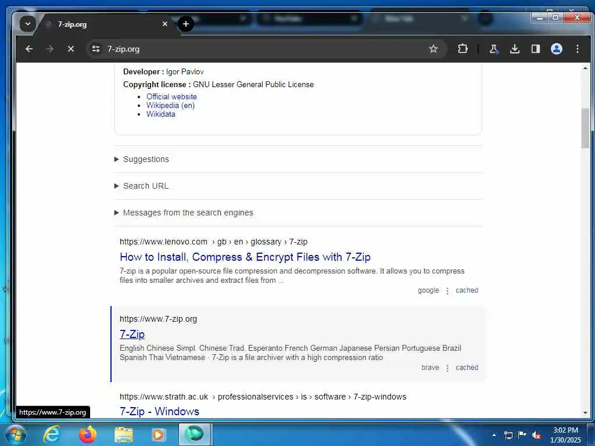Viewport: 595px width, 446px height.
Task: Open the Windows Start menu
Action: [15, 434]
